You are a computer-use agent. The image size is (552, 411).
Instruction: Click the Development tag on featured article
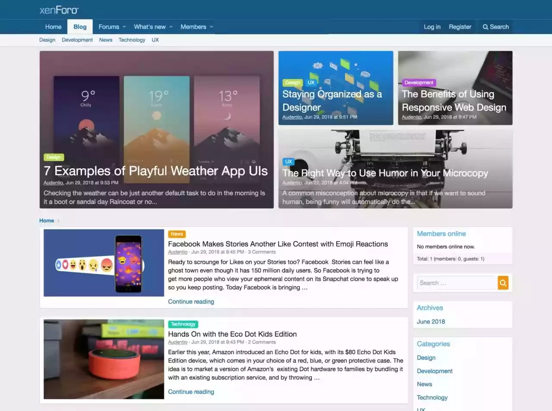click(x=419, y=83)
